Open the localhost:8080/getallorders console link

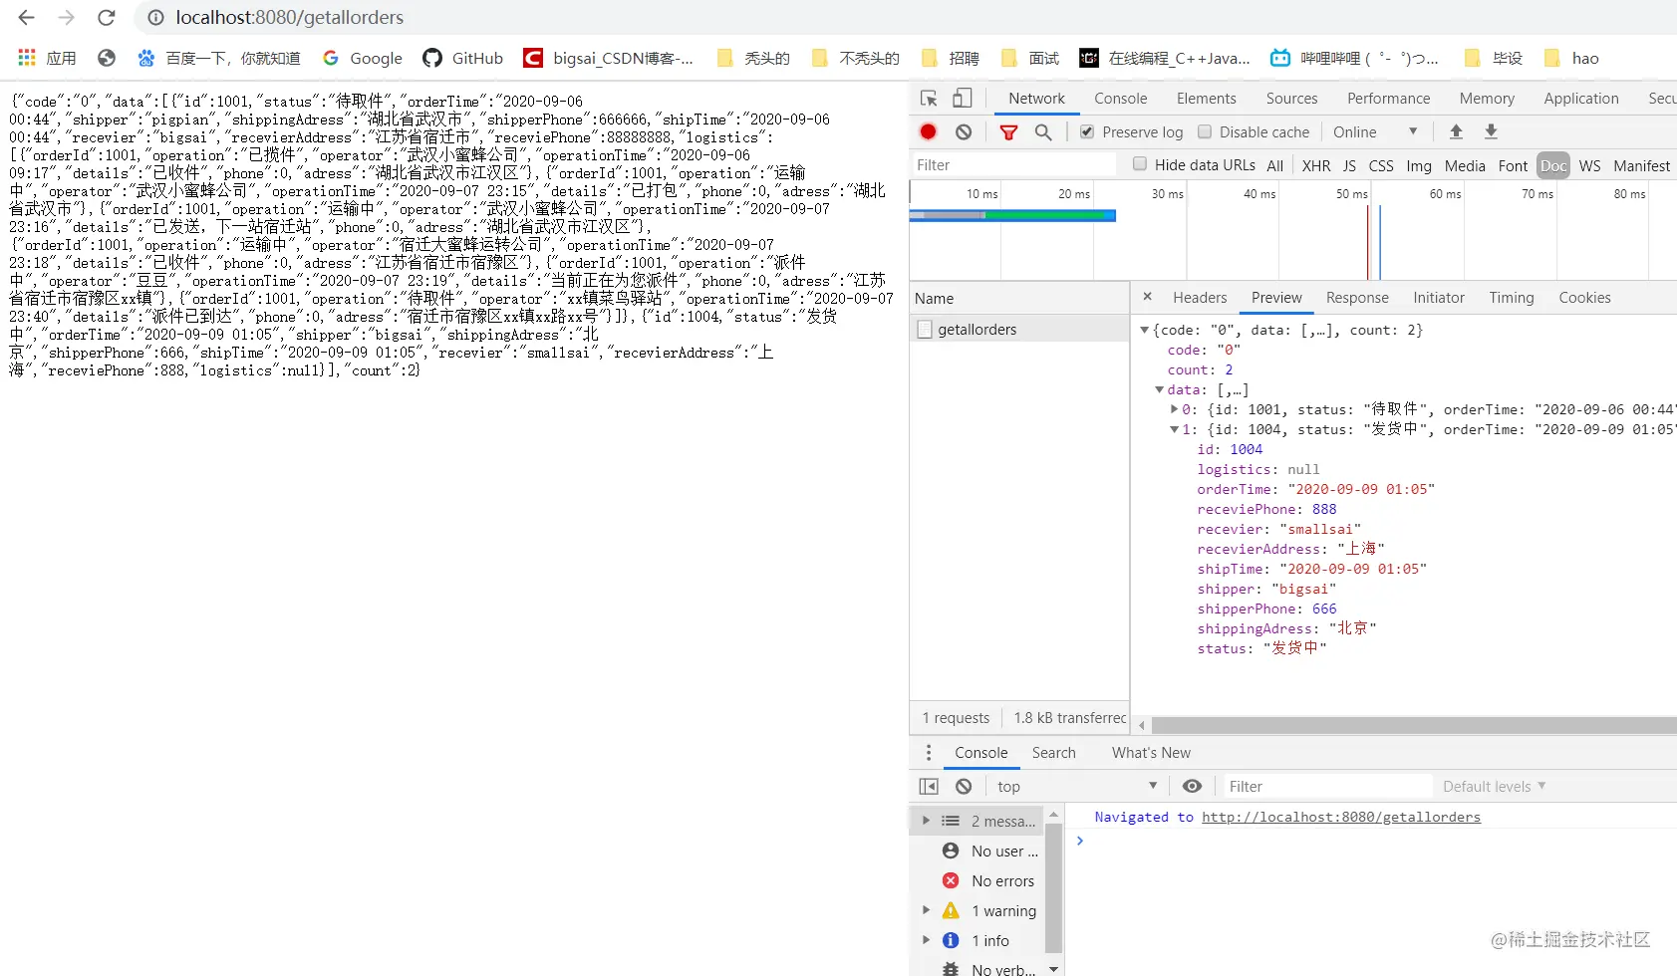pyautogui.click(x=1340, y=817)
